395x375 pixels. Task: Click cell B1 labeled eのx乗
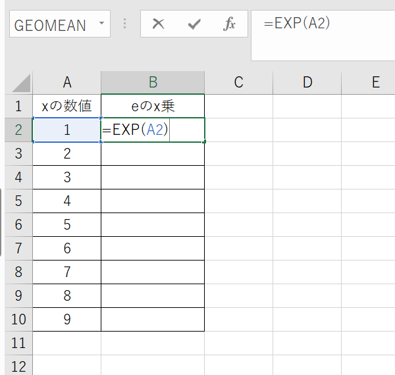click(x=153, y=106)
